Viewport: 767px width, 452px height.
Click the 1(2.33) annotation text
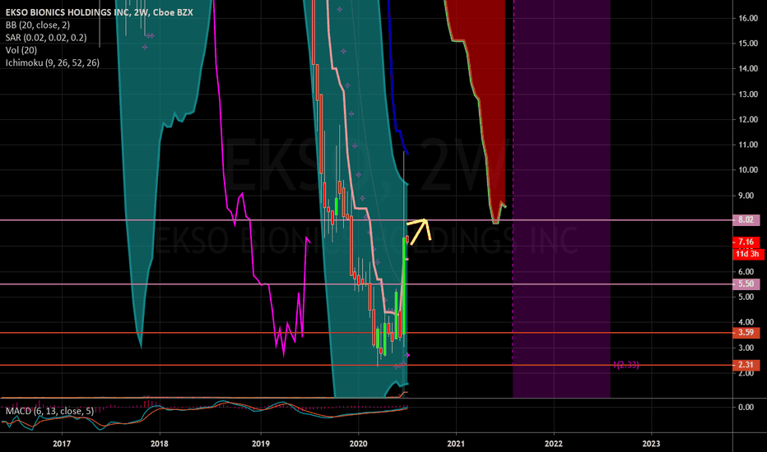click(625, 365)
